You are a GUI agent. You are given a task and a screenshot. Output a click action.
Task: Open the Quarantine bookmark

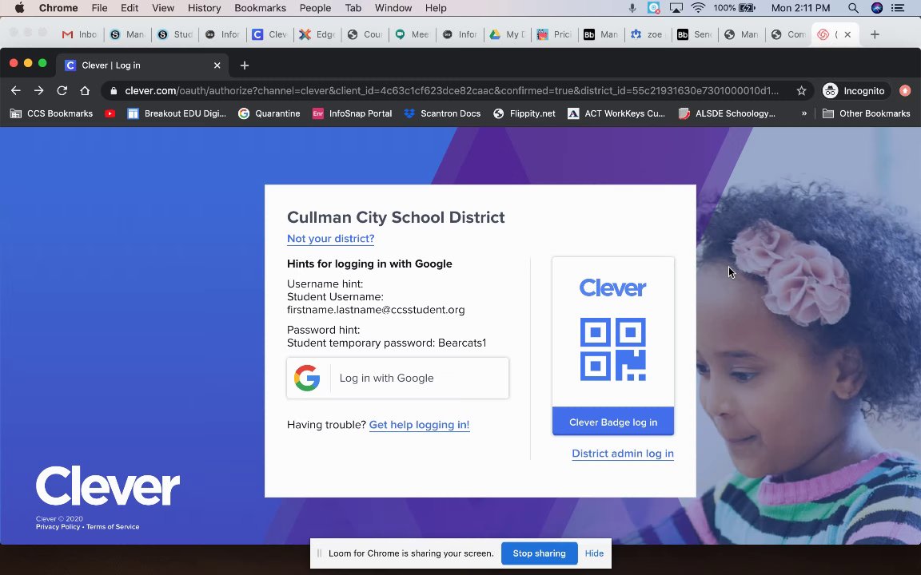[x=269, y=113]
